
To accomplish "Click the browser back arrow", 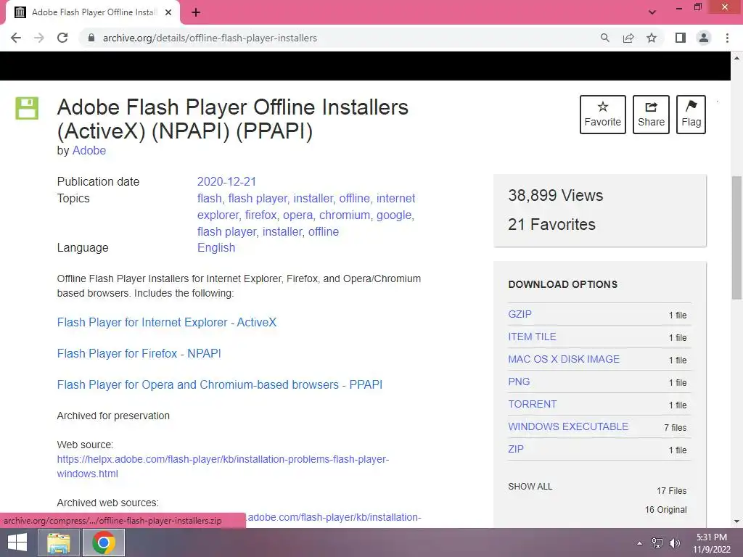I will pyautogui.click(x=16, y=38).
